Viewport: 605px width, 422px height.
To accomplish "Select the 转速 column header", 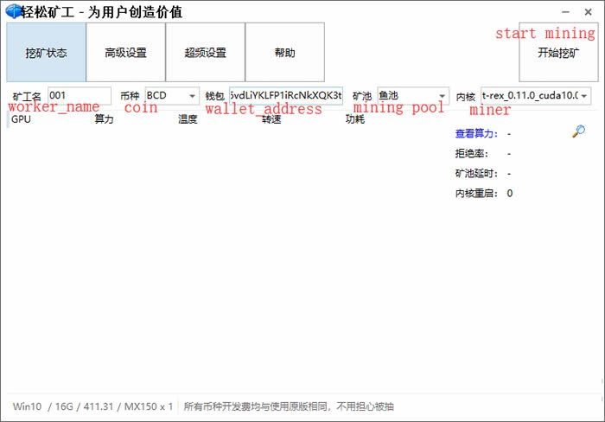I will (x=271, y=119).
